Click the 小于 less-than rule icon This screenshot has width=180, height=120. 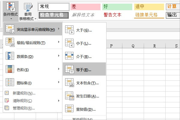pyautogui.click(x=69, y=43)
